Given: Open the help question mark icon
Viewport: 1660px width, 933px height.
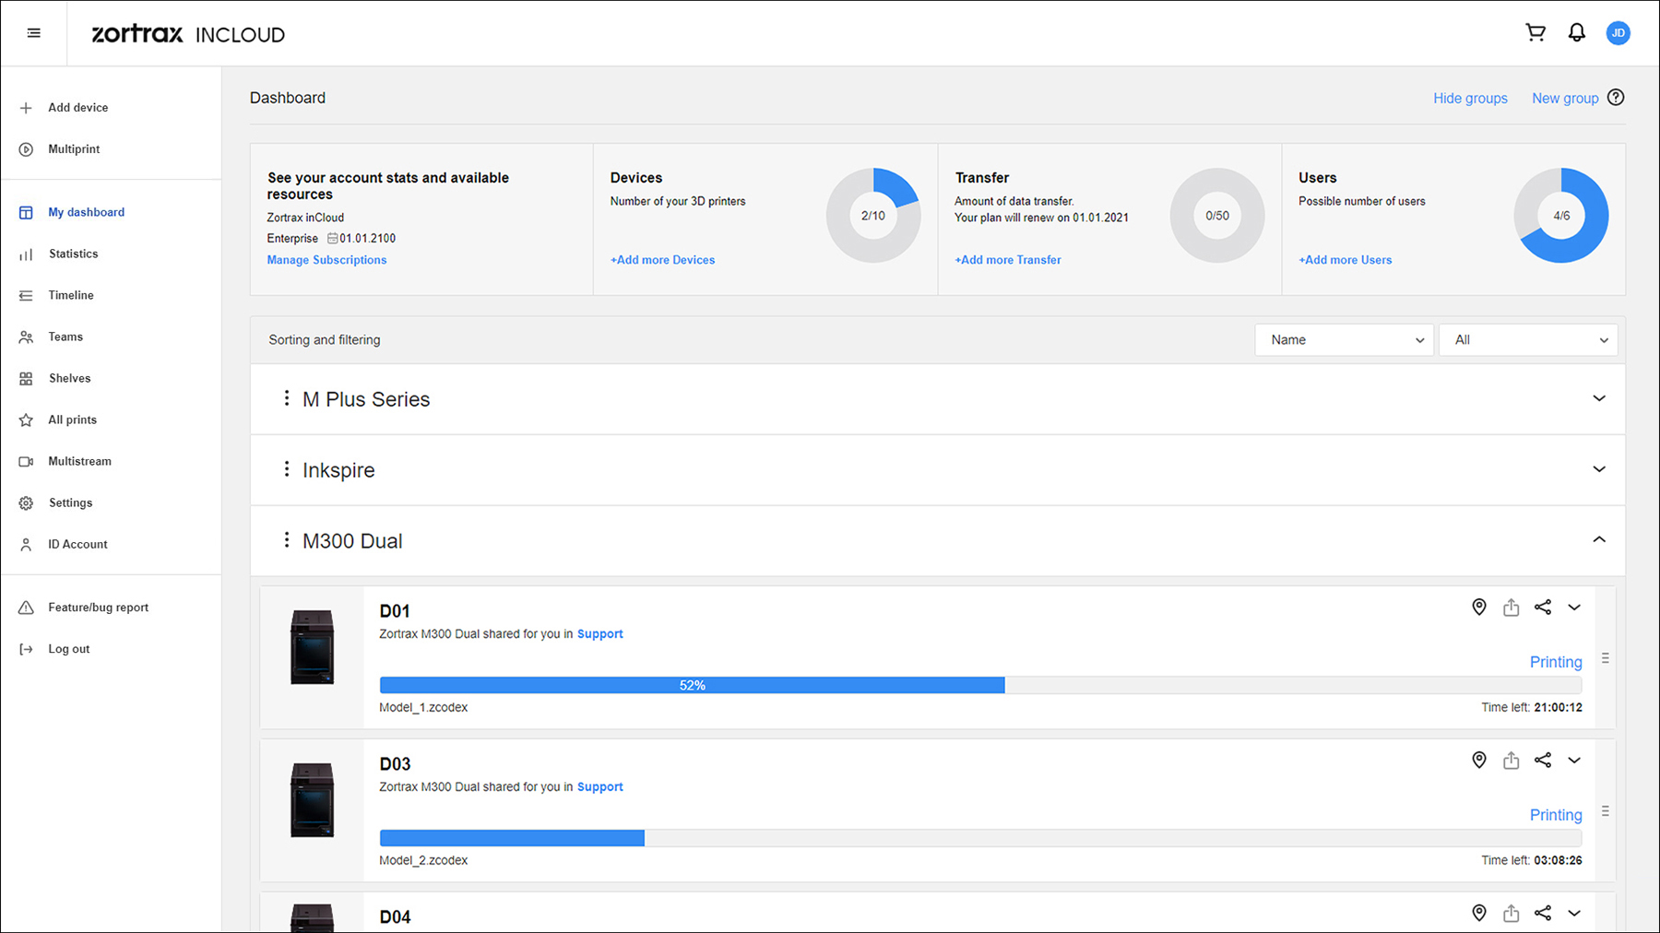Looking at the screenshot, I should (1616, 98).
